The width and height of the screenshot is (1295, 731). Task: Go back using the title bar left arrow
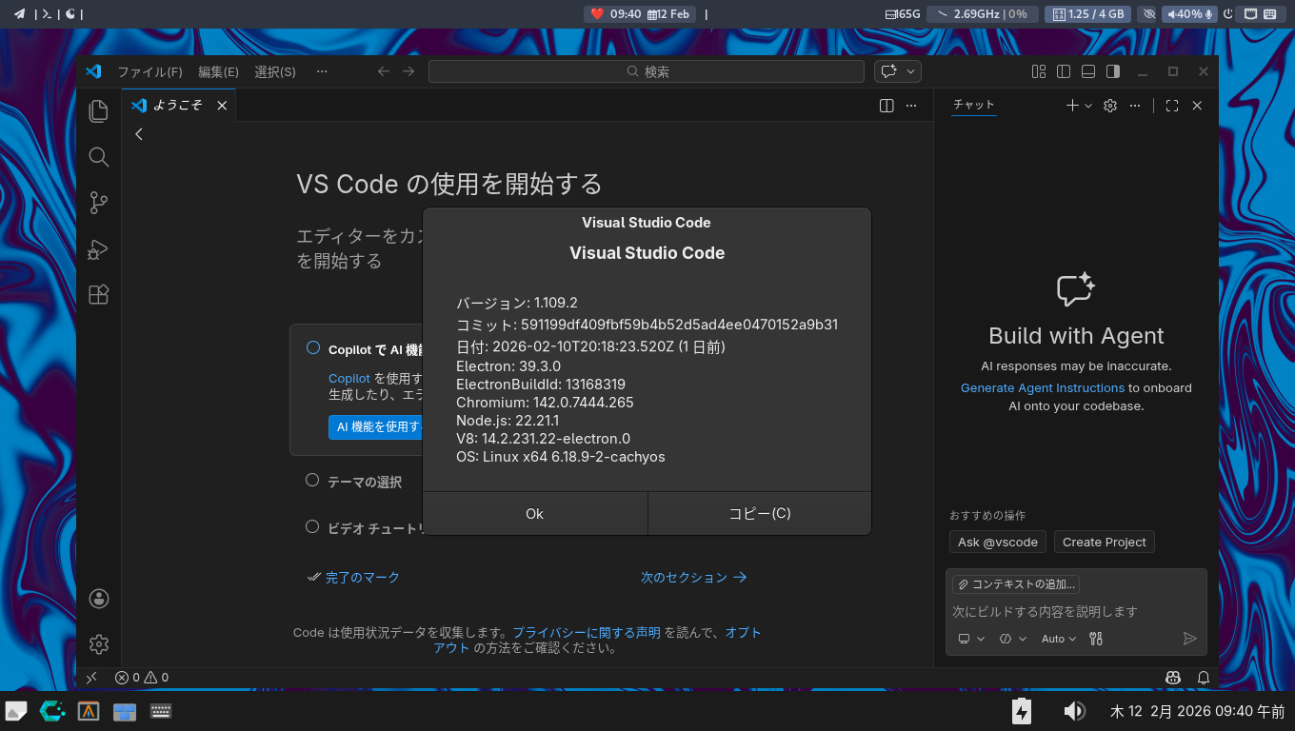[x=384, y=71]
